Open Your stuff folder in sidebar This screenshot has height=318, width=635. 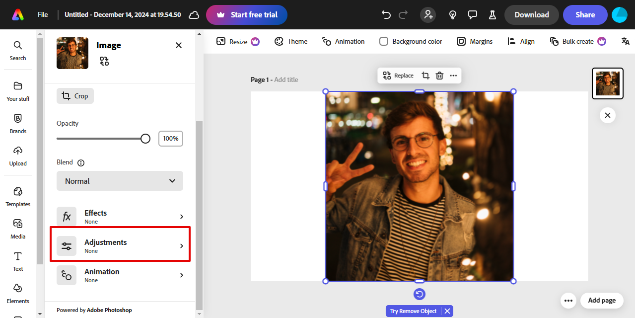(x=18, y=91)
